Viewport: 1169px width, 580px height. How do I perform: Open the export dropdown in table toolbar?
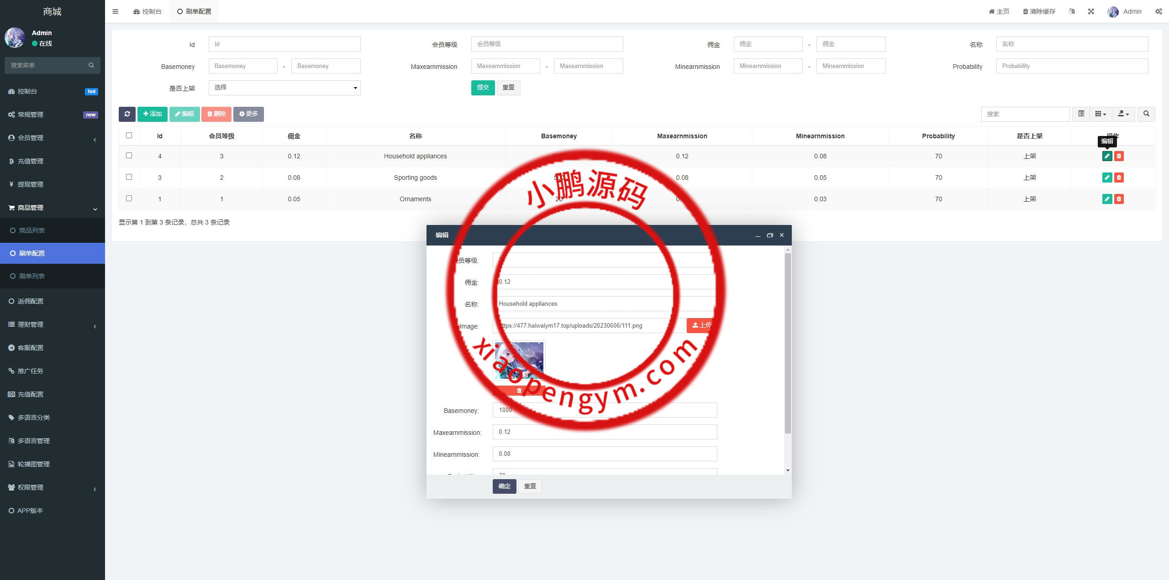click(1123, 114)
